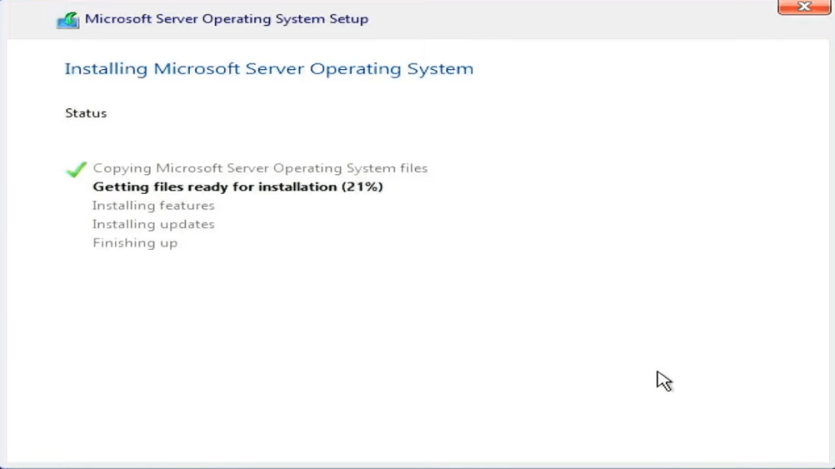Click 'Getting files ready for installation (21%)'
This screenshot has width=835, height=469.
(x=237, y=186)
